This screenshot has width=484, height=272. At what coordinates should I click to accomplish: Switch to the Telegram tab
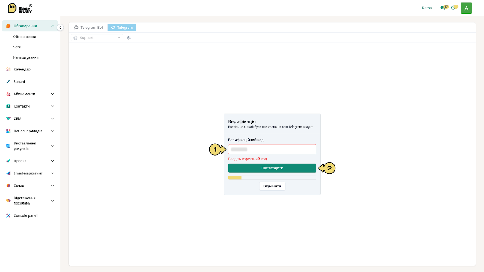point(122,28)
